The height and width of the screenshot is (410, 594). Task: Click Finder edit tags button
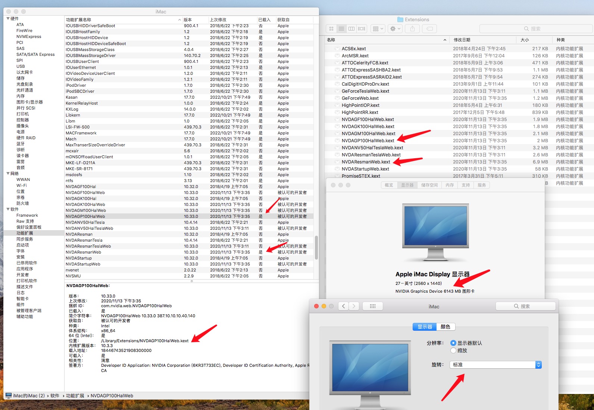point(430,29)
